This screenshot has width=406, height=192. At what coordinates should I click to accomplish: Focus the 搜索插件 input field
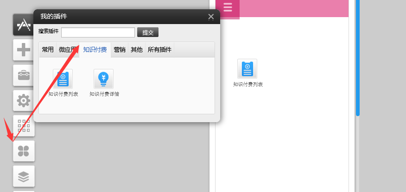pos(98,32)
